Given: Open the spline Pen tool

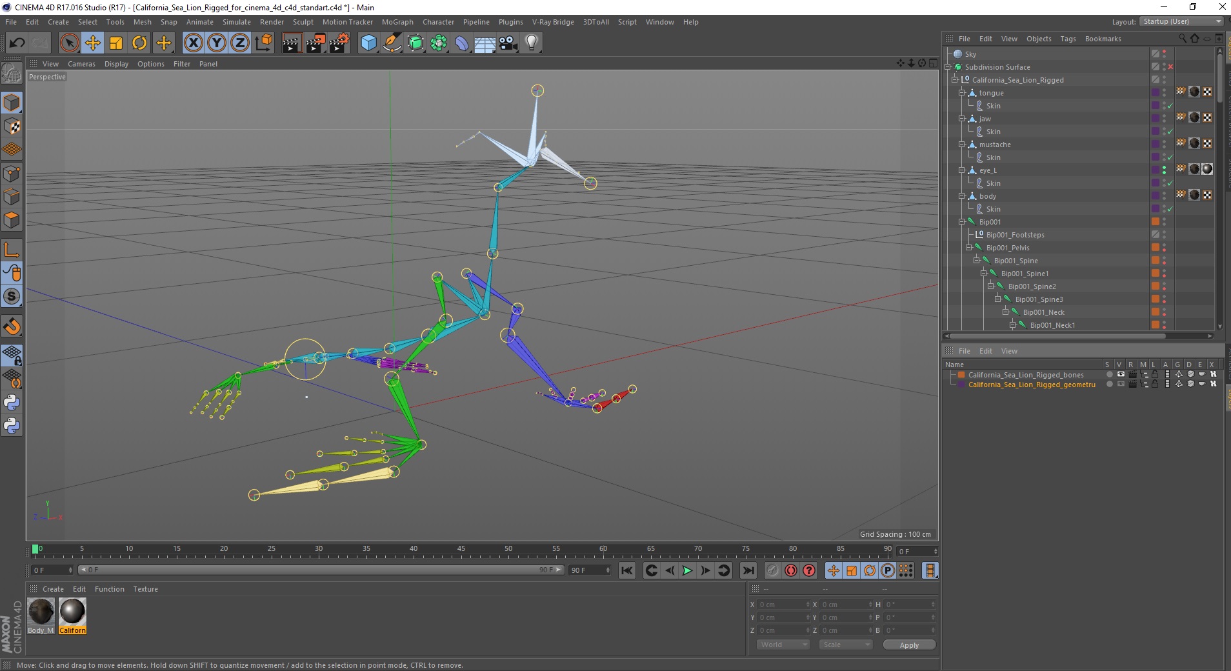Looking at the screenshot, I should tap(392, 43).
